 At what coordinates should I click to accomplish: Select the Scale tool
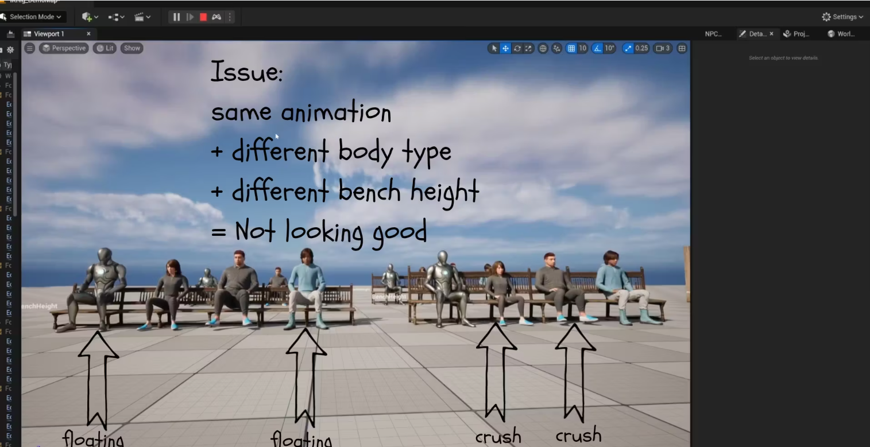528,48
